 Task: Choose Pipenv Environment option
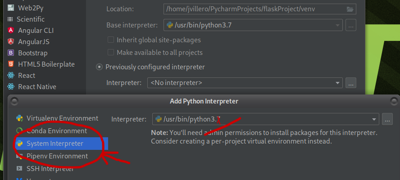(57, 156)
